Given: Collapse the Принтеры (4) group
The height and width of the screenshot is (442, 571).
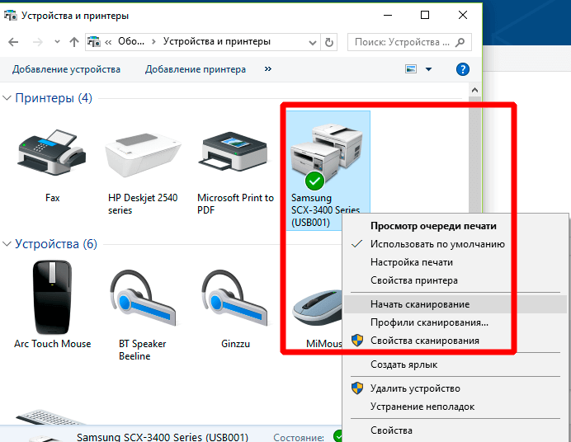Looking at the screenshot, I should click(x=7, y=98).
